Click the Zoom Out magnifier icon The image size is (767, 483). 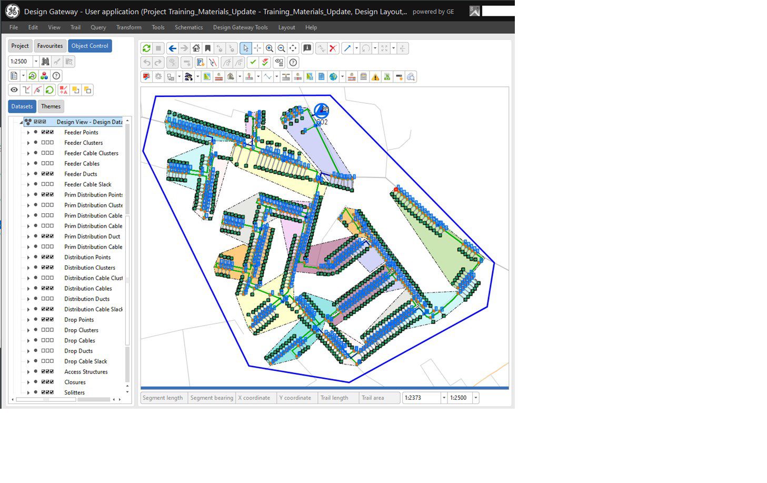[x=281, y=48]
